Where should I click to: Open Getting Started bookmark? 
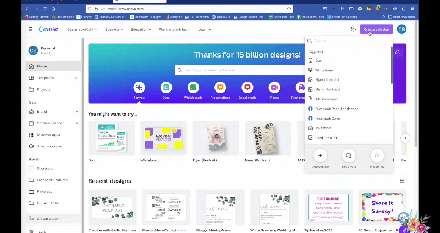tap(37, 17)
